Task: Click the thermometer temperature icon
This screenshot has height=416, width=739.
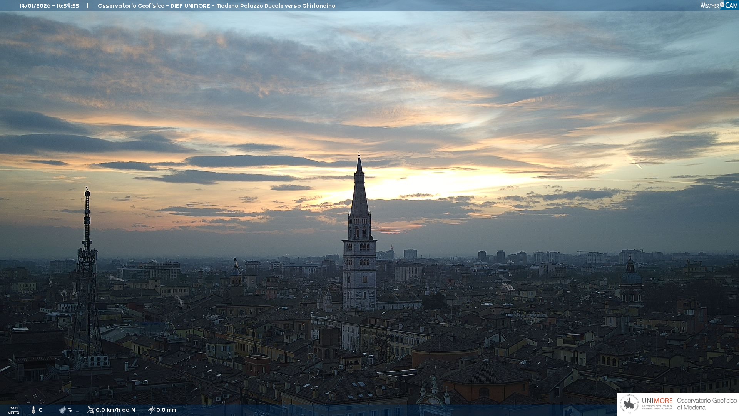Action: [x=33, y=410]
